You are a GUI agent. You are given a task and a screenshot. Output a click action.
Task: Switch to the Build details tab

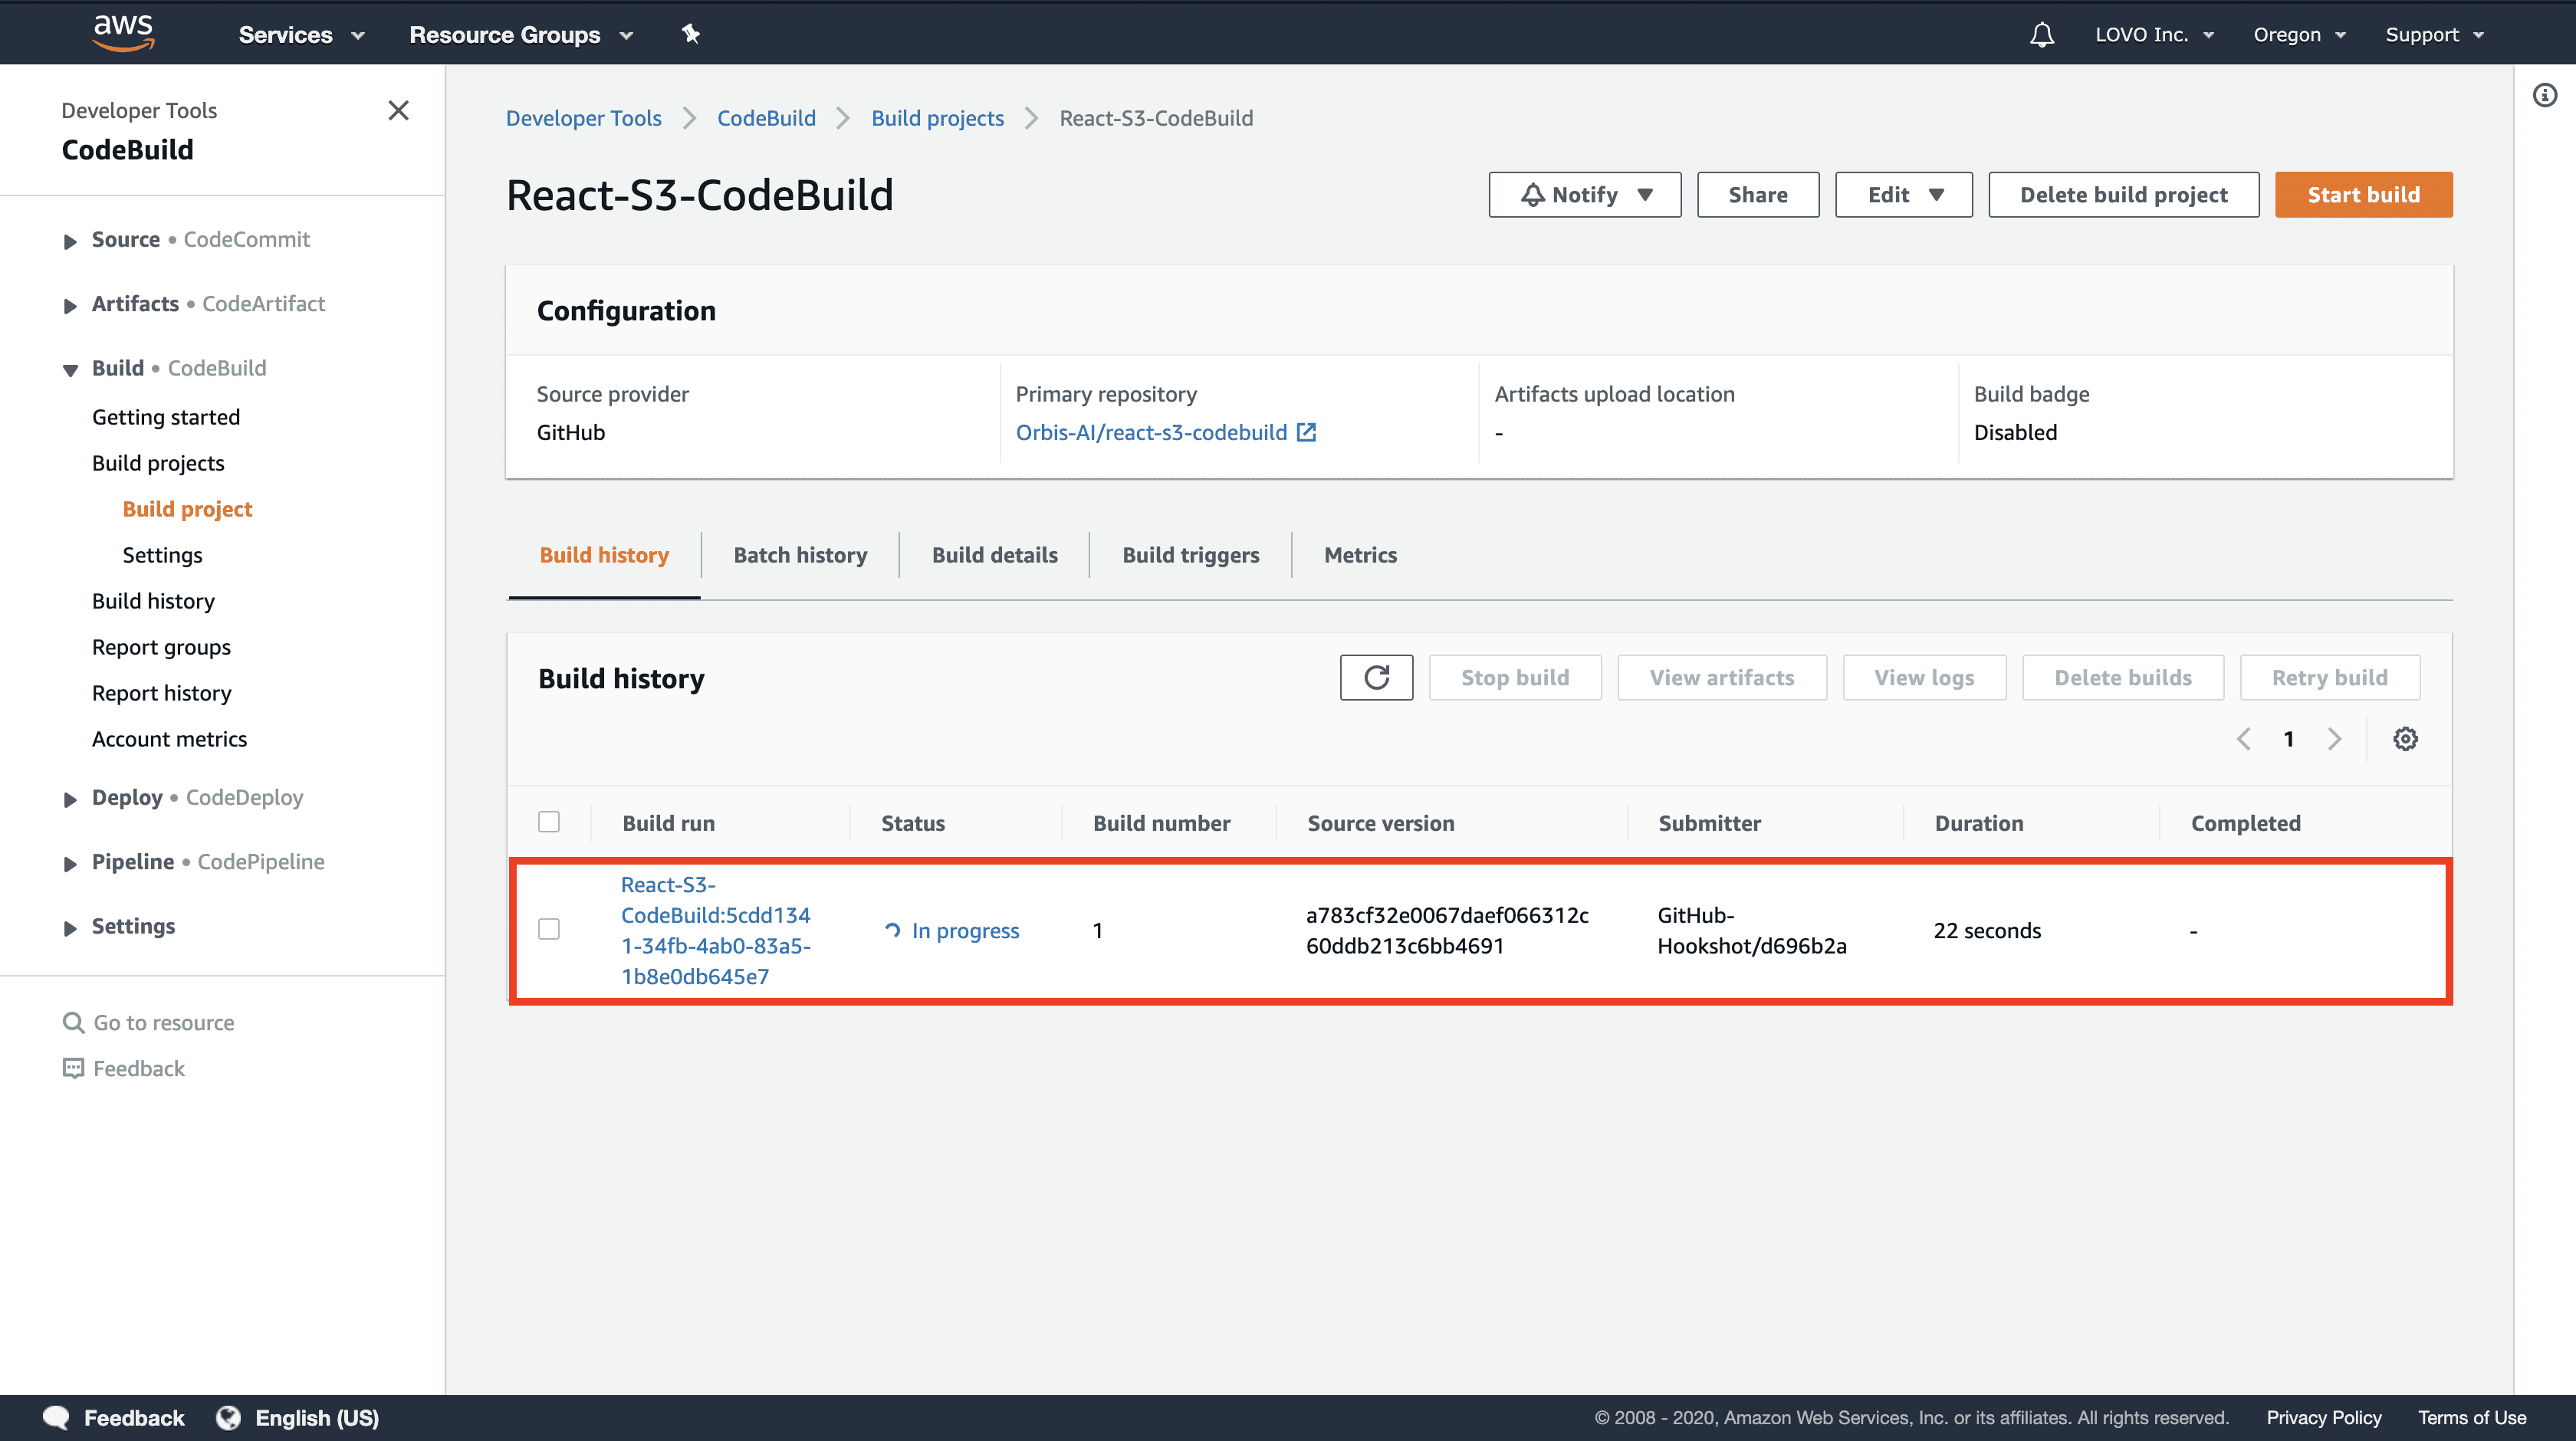pos(994,555)
